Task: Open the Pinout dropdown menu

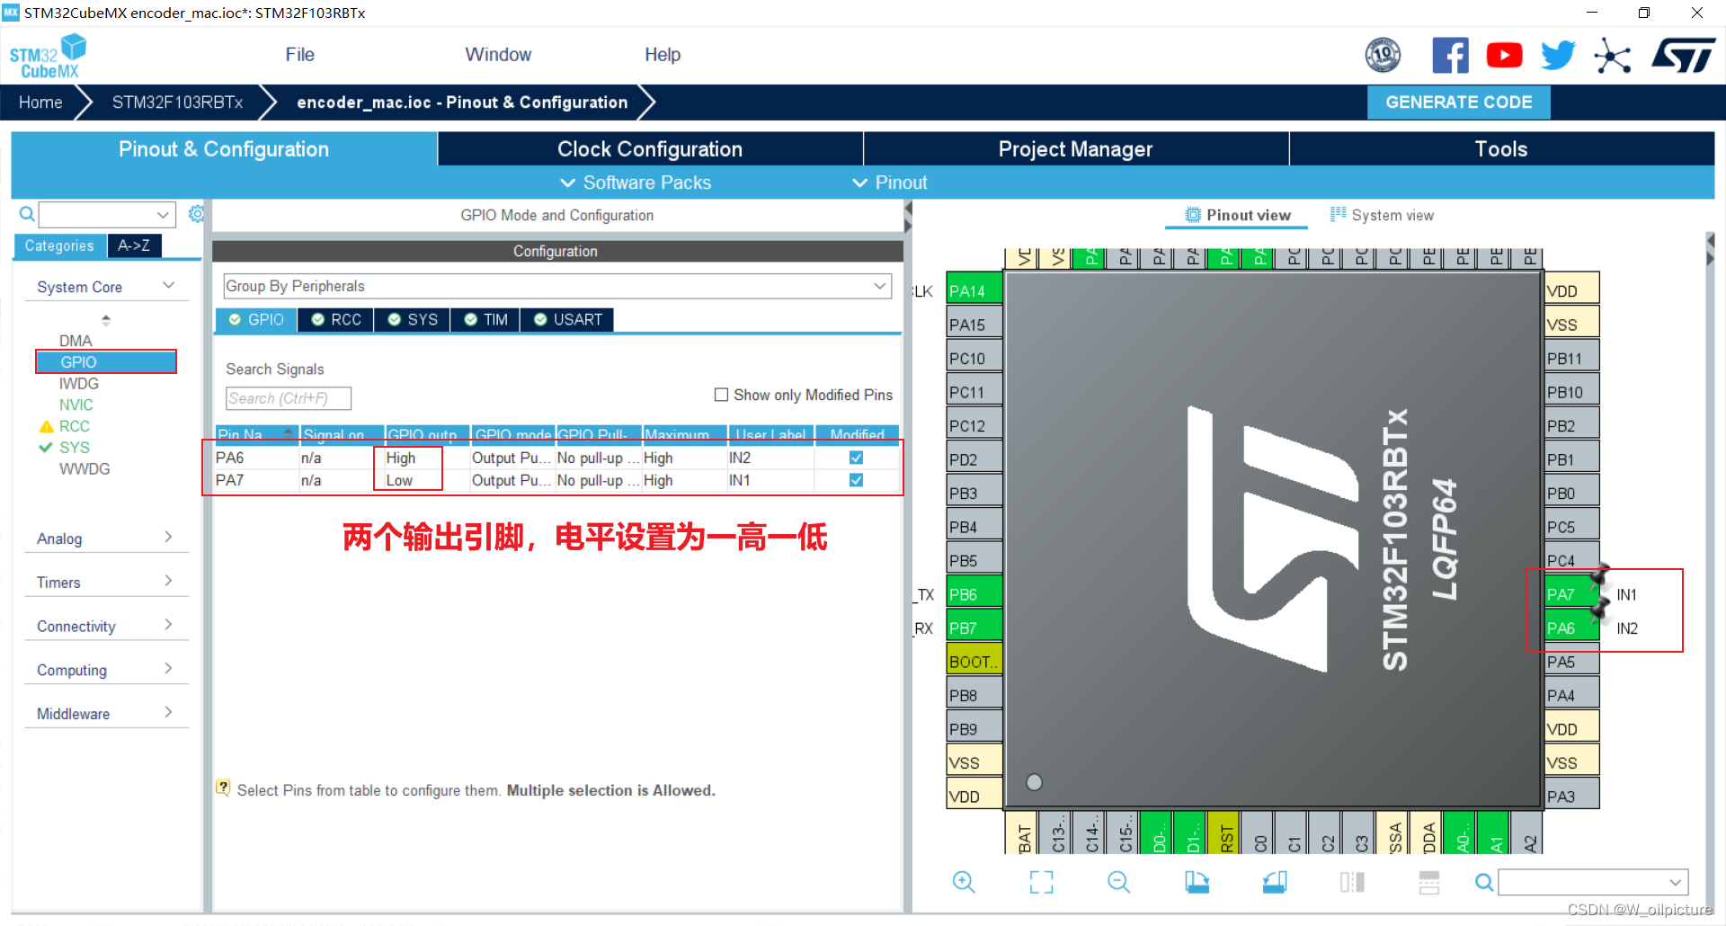Action: coord(890,183)
